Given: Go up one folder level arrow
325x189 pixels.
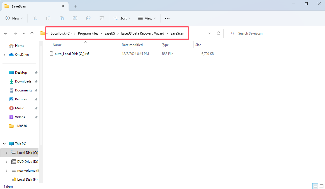Looking at the screenshot, I should point(32,33).
